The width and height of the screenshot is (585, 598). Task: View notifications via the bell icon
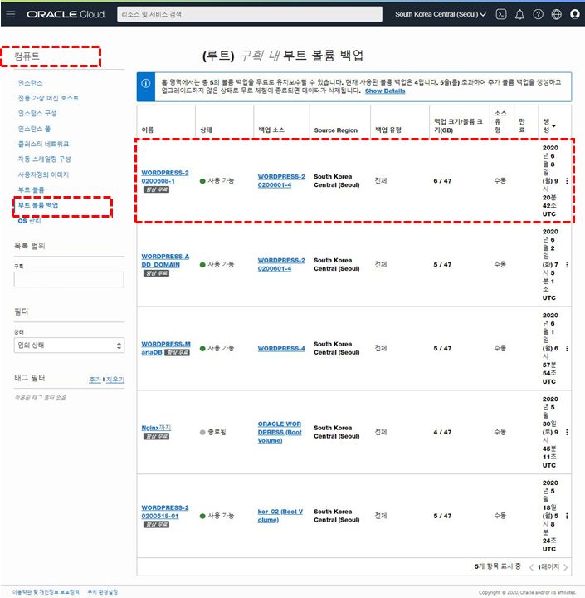coord(519,14)
